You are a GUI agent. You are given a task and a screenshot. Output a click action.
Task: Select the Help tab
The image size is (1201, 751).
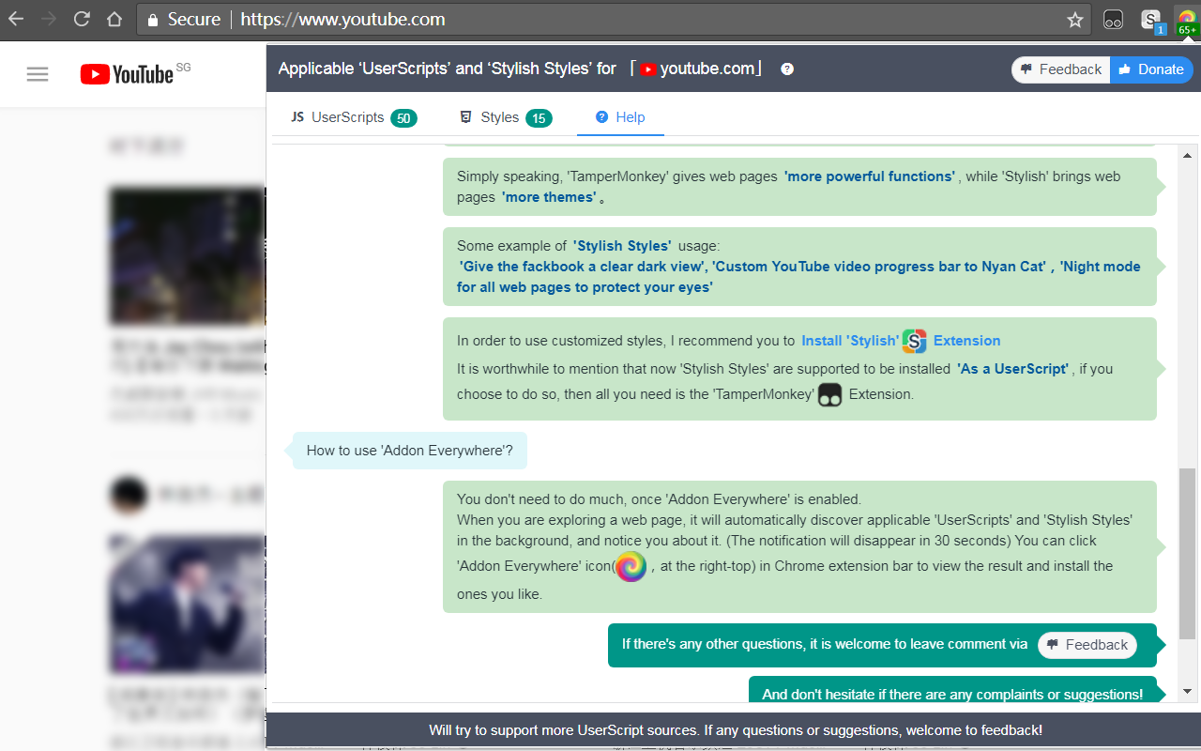[620, 117]
